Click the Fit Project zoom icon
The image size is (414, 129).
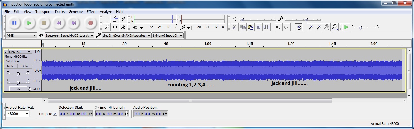tap(335, 27)
